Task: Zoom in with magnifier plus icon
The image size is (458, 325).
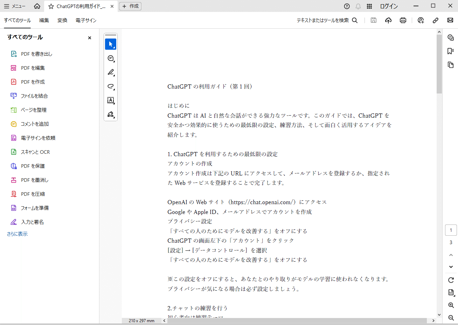Action: 451,305
